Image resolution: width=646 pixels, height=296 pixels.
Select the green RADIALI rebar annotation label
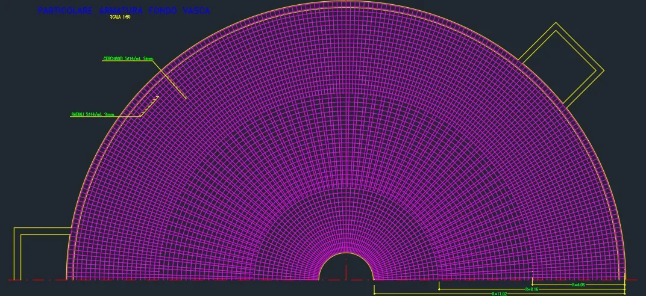[x=92, y=114]
